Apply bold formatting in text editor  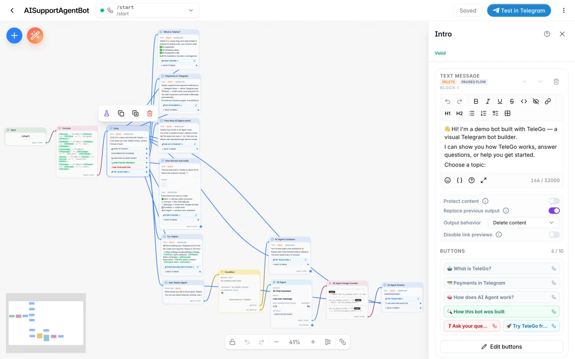pyautogui.click(x=476, y=101)
